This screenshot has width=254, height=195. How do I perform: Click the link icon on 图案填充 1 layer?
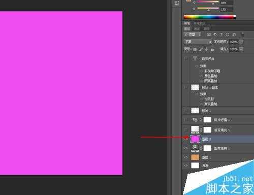click(201, 148)
